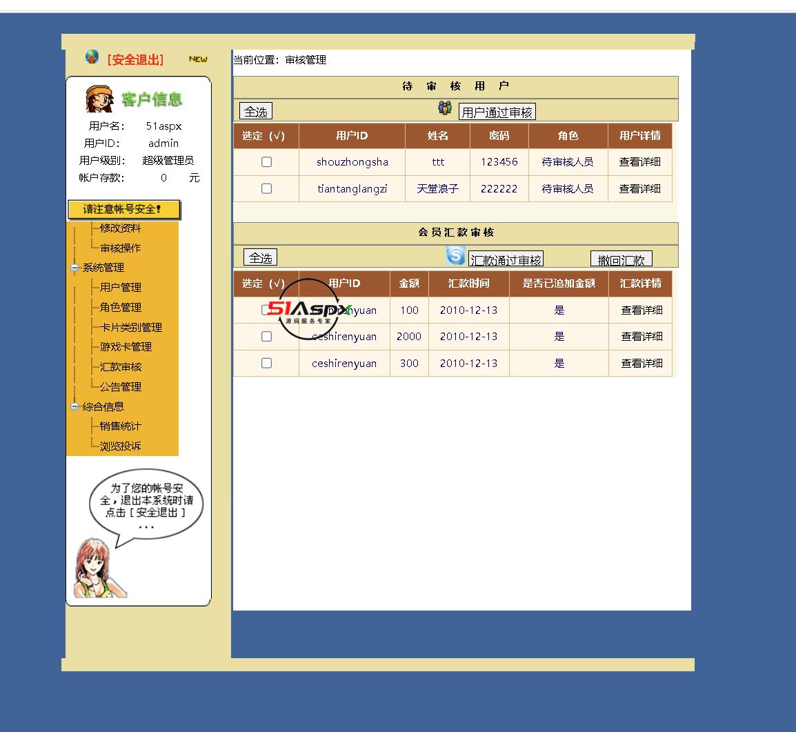Check the box for remittance 2000
This screenshot has height=732, width=796.
(x=266, y=337)
